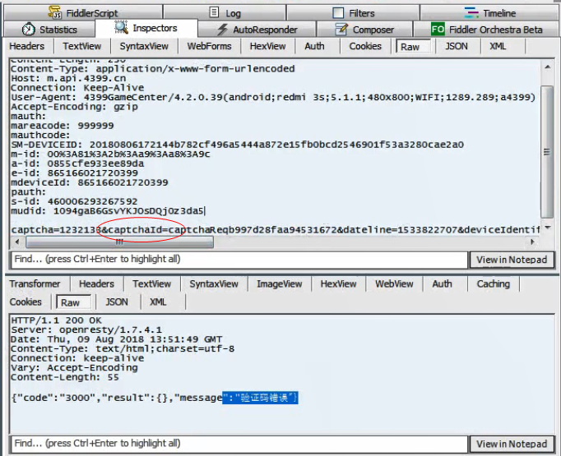
Task: Click the horizontal scroll-left arrow
Action: [x=17, y=242]
